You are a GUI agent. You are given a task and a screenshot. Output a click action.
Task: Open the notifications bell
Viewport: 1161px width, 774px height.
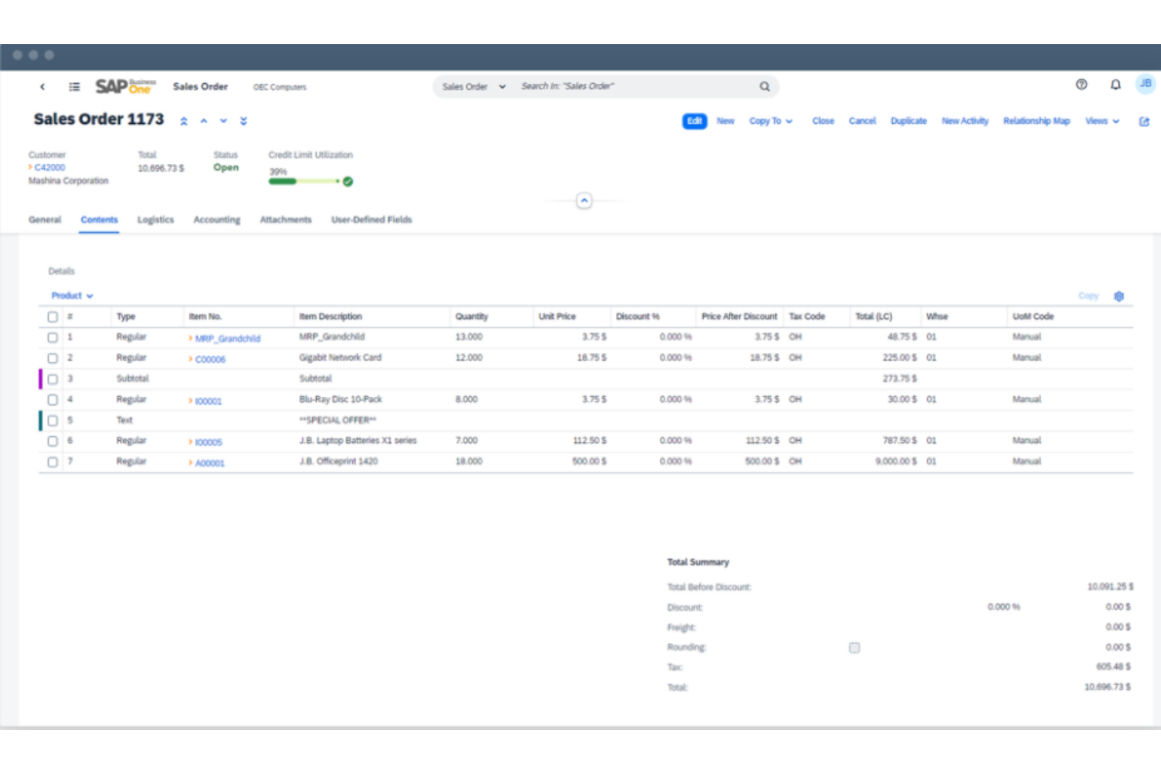1114,85
